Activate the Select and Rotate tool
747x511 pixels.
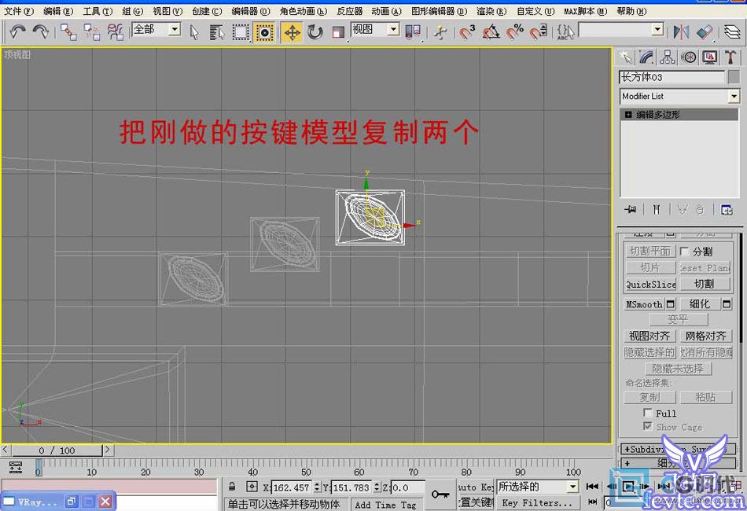pos(315,32)
